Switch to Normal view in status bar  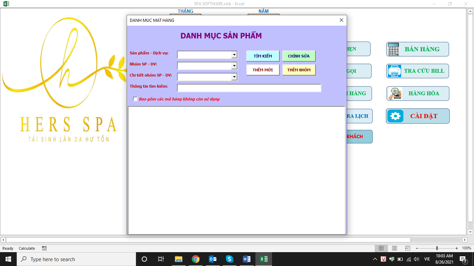coord(381,248)
